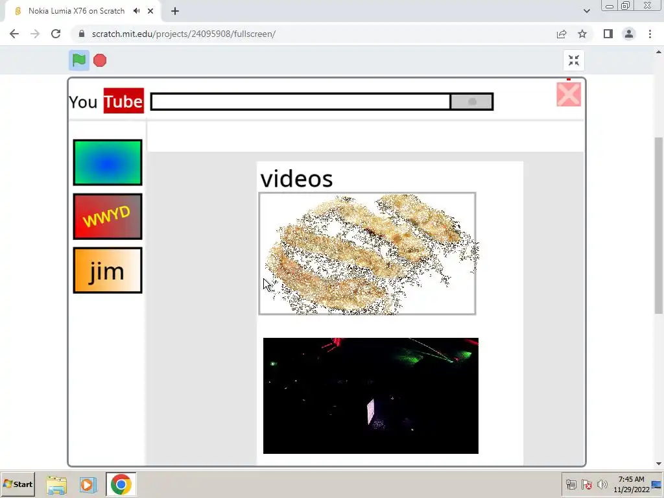Select the Nokia Lumia X76 on Scratch tab
664x498 pixels.
[77, 11]
